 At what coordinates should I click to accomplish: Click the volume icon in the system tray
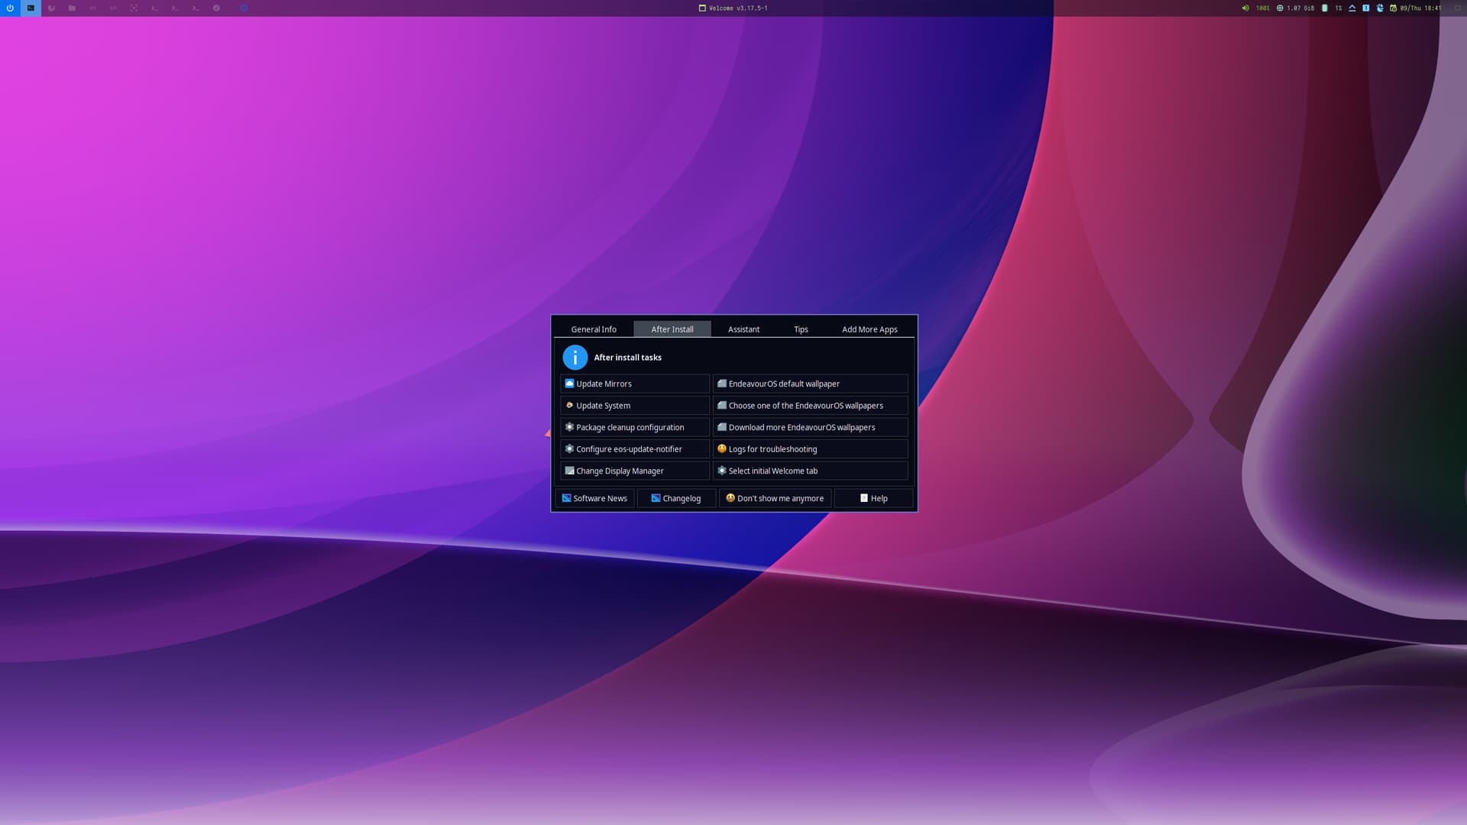point(1245,8)
